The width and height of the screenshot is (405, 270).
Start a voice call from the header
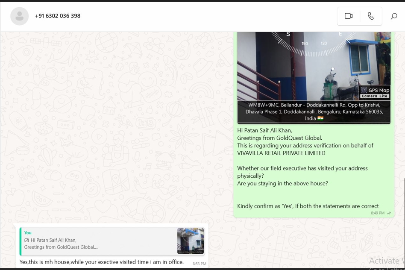(370, 16)
